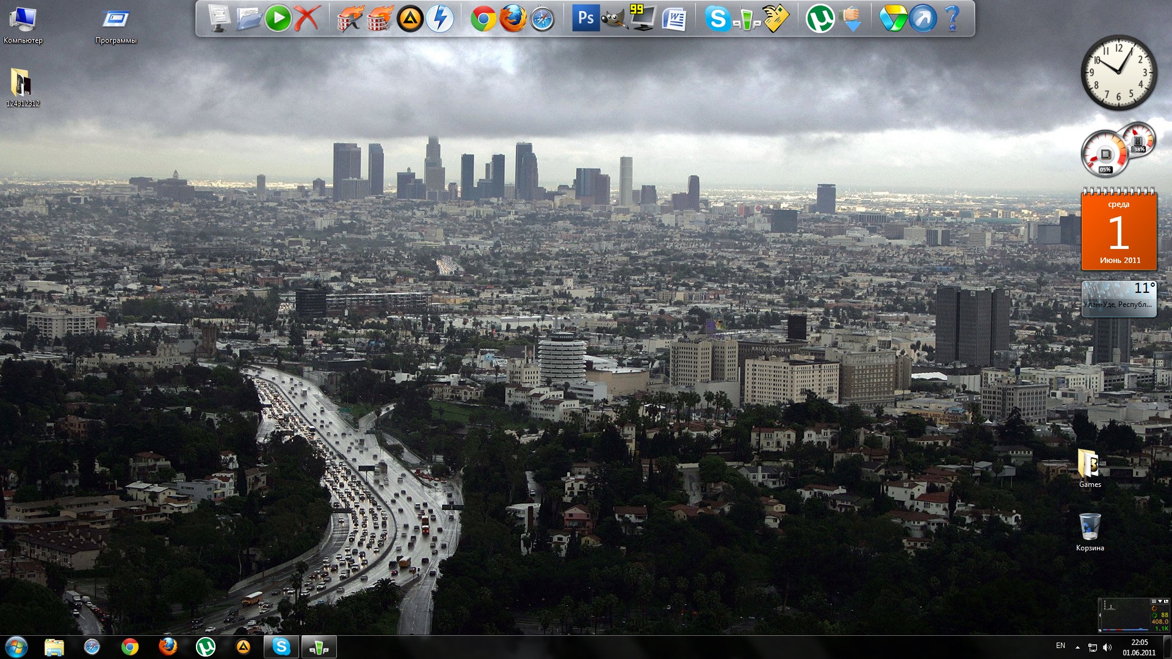Open uTorrent from the top dock
The image size is (1172, 659).
pyautogui.click(x=820, y=19)
